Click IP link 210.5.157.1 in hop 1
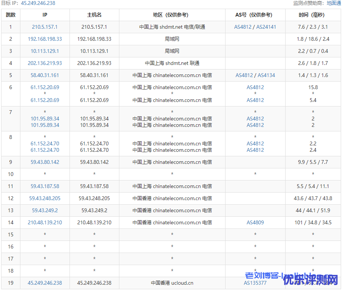The image size is (343, 290). click(x=45, y=27)
